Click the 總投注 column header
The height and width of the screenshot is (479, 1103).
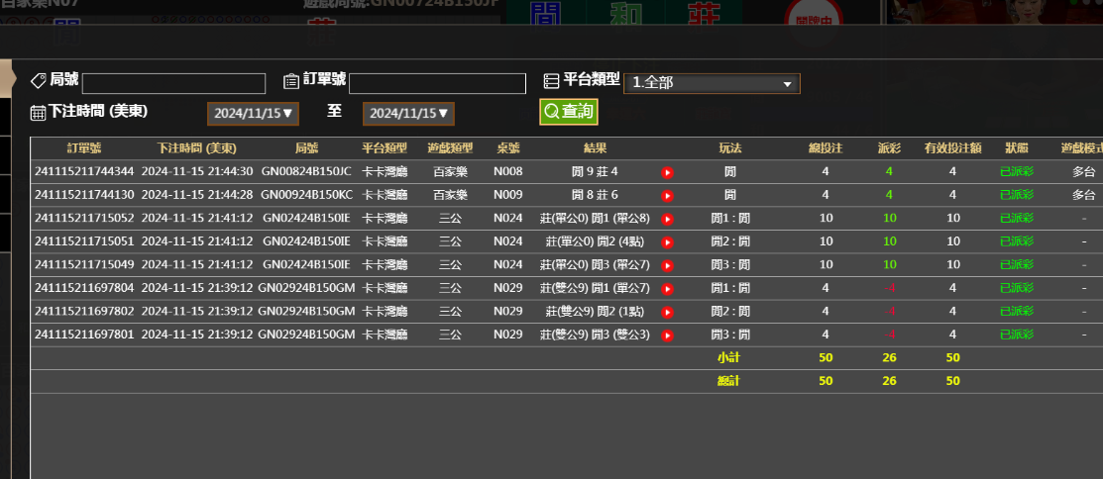[825, 148]
